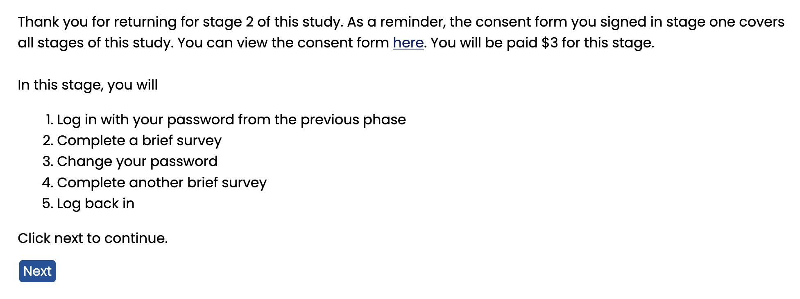Click the list number '3.' marker
This screenshot has width=800, height=299.
pyautogui.click(x=48, y=162)
